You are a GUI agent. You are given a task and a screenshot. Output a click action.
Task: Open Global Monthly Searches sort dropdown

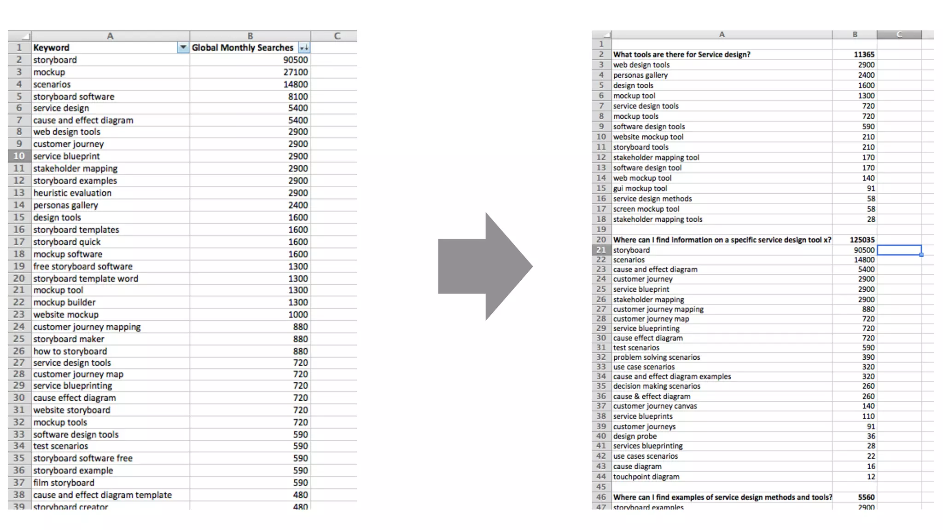[x=304, y=47]
